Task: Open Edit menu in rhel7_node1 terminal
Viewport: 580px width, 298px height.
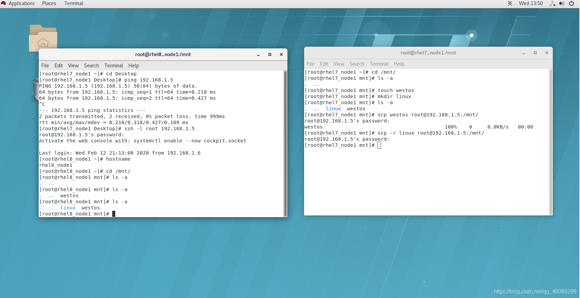Action: [x=324, y=64]
